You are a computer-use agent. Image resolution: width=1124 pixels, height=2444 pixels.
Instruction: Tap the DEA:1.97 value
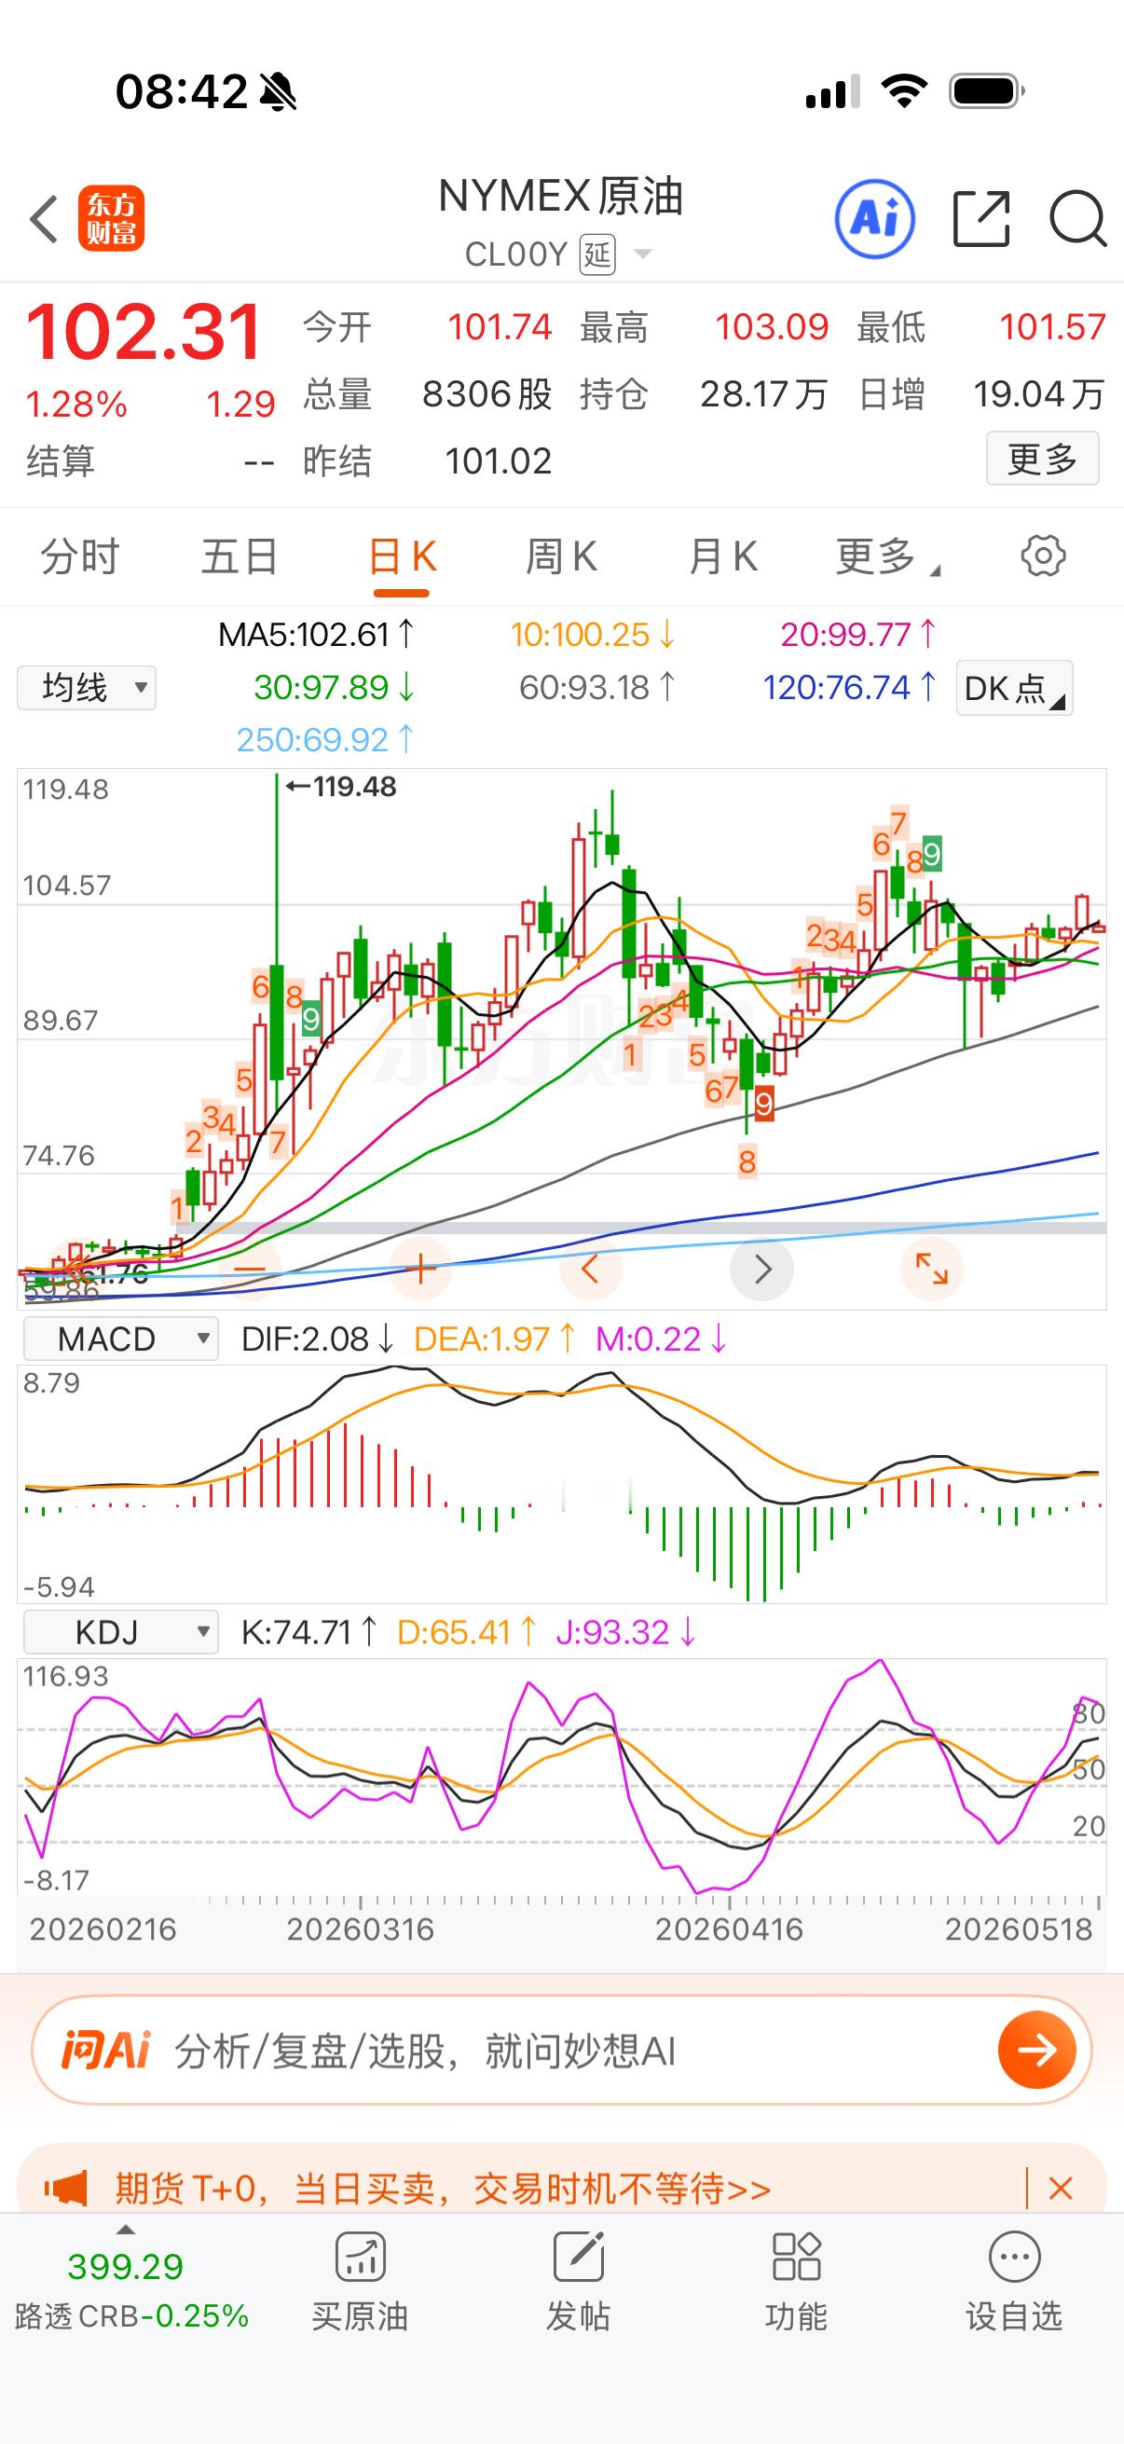[494, 1339]
